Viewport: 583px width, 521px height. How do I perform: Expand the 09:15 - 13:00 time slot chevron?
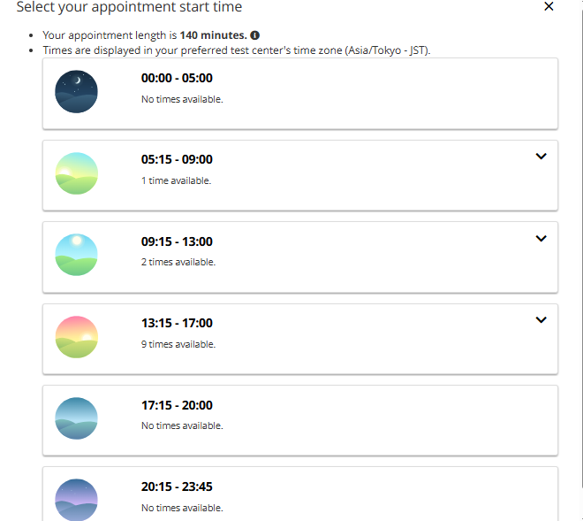click(x=541, y=239)
